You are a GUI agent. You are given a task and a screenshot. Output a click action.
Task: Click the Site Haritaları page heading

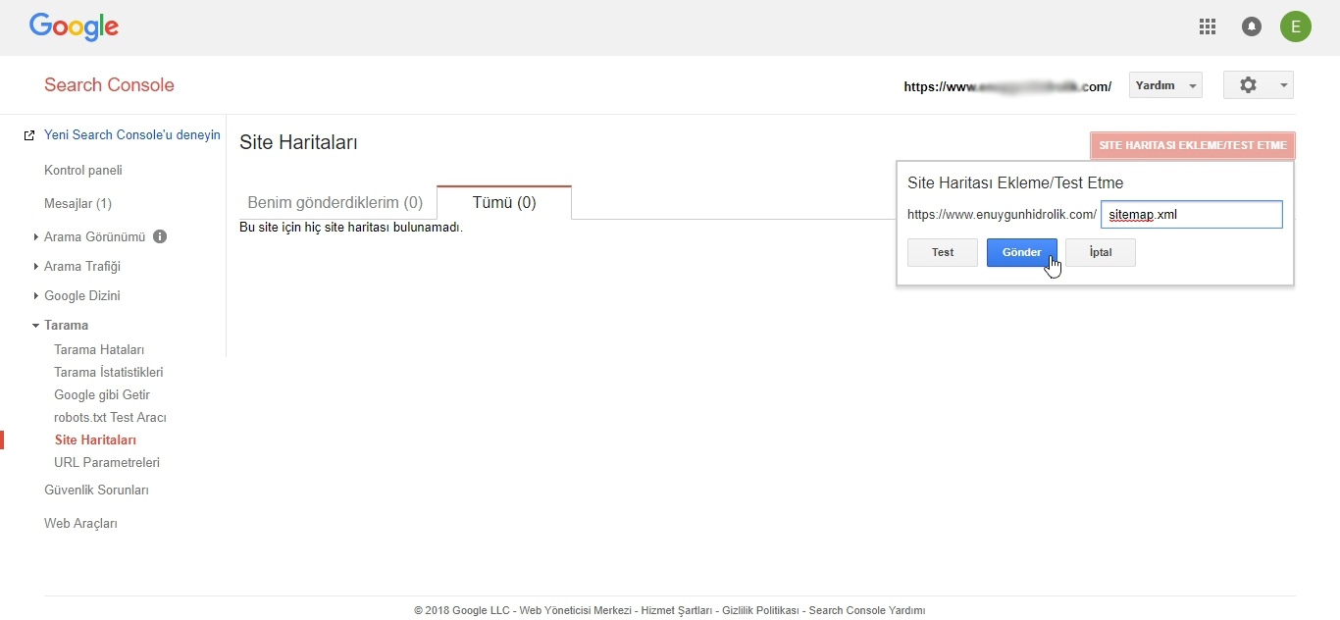[x=298, y=143]
